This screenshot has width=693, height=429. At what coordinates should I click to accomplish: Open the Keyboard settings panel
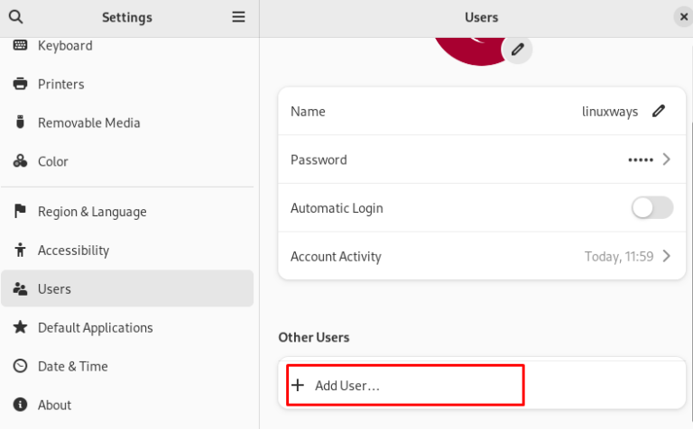[x=65, y=46]
